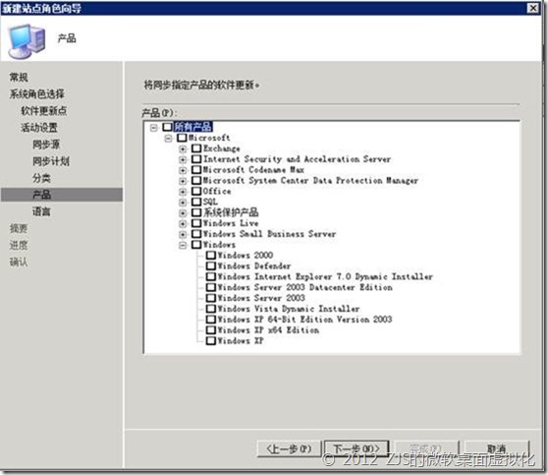Check Internet Security and Acceleration Server box

pos(196,159)
